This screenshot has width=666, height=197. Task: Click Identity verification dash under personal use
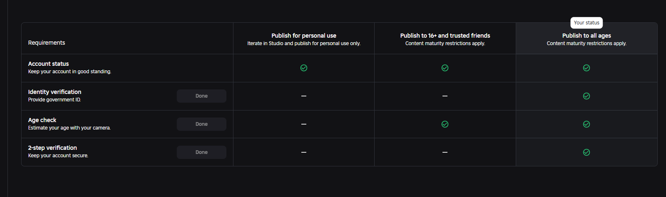click(304, 96)
